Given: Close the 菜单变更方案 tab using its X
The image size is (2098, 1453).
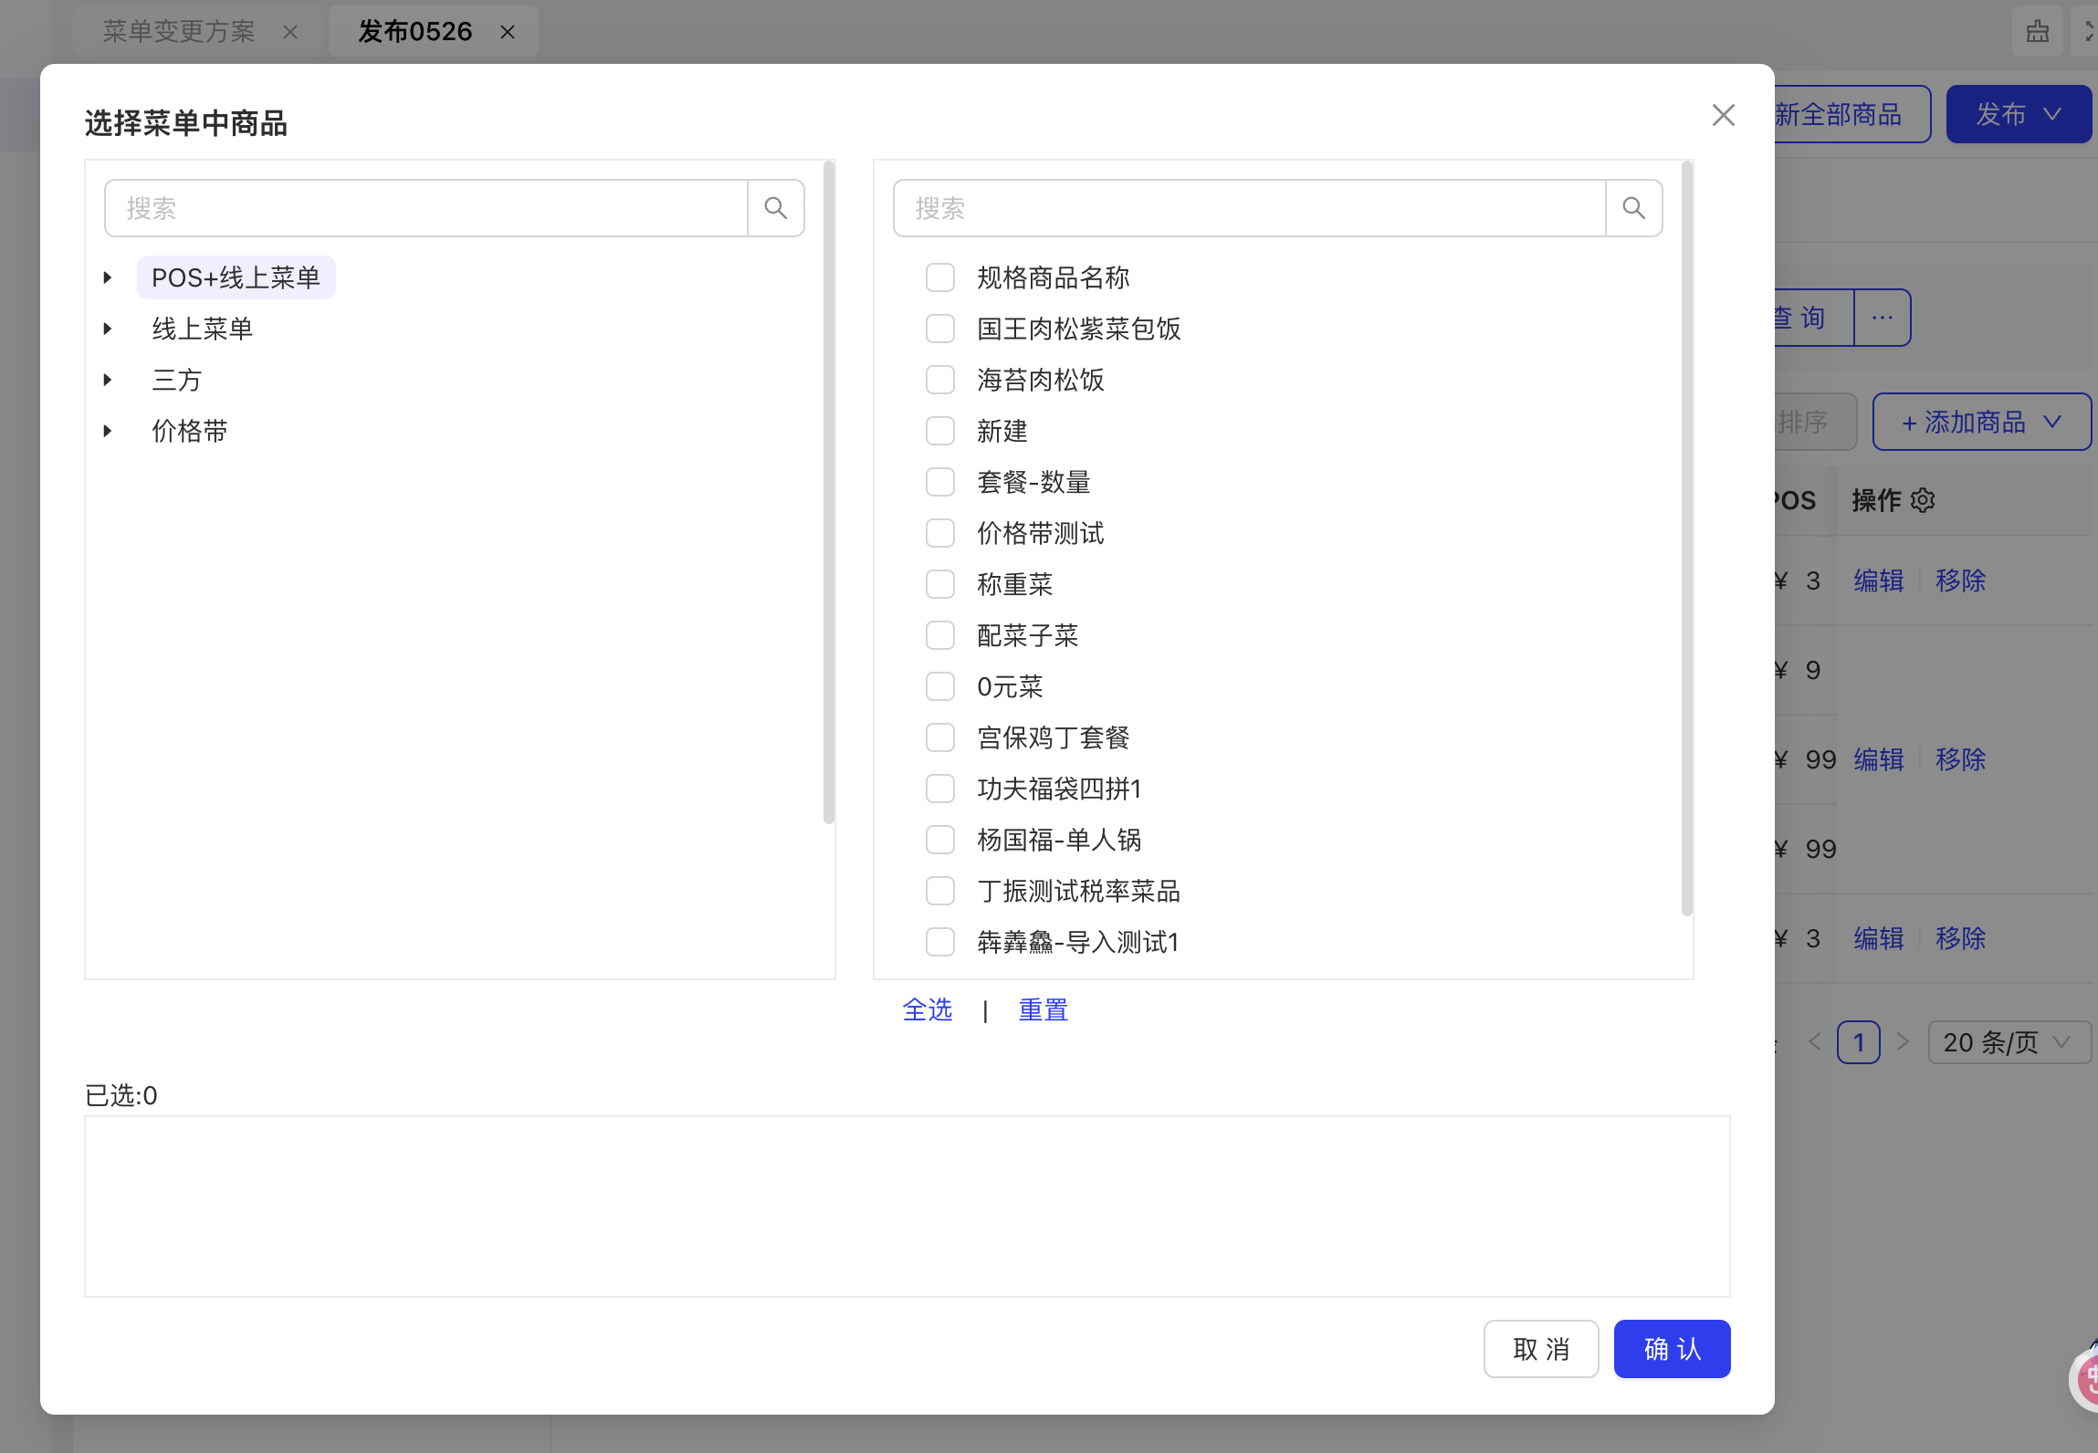Looking at the screenshot, I should click(x=290, y=33).
